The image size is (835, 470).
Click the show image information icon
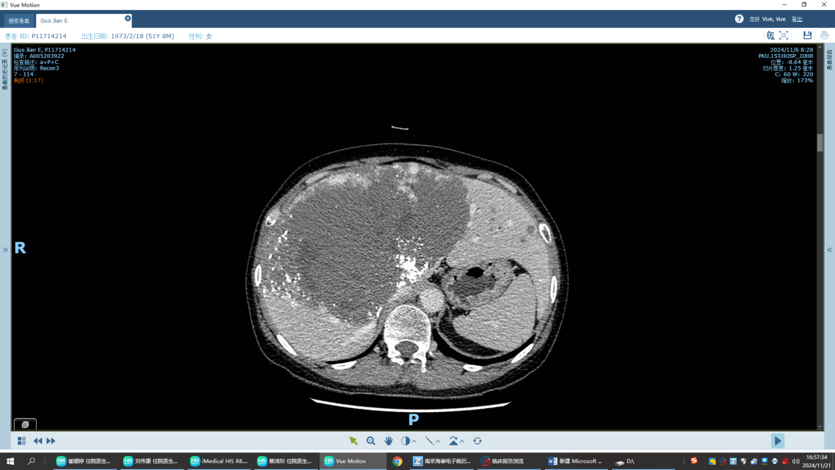coord(770,36)
